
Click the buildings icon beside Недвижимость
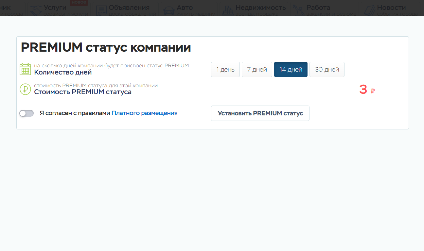pos(227,10)
